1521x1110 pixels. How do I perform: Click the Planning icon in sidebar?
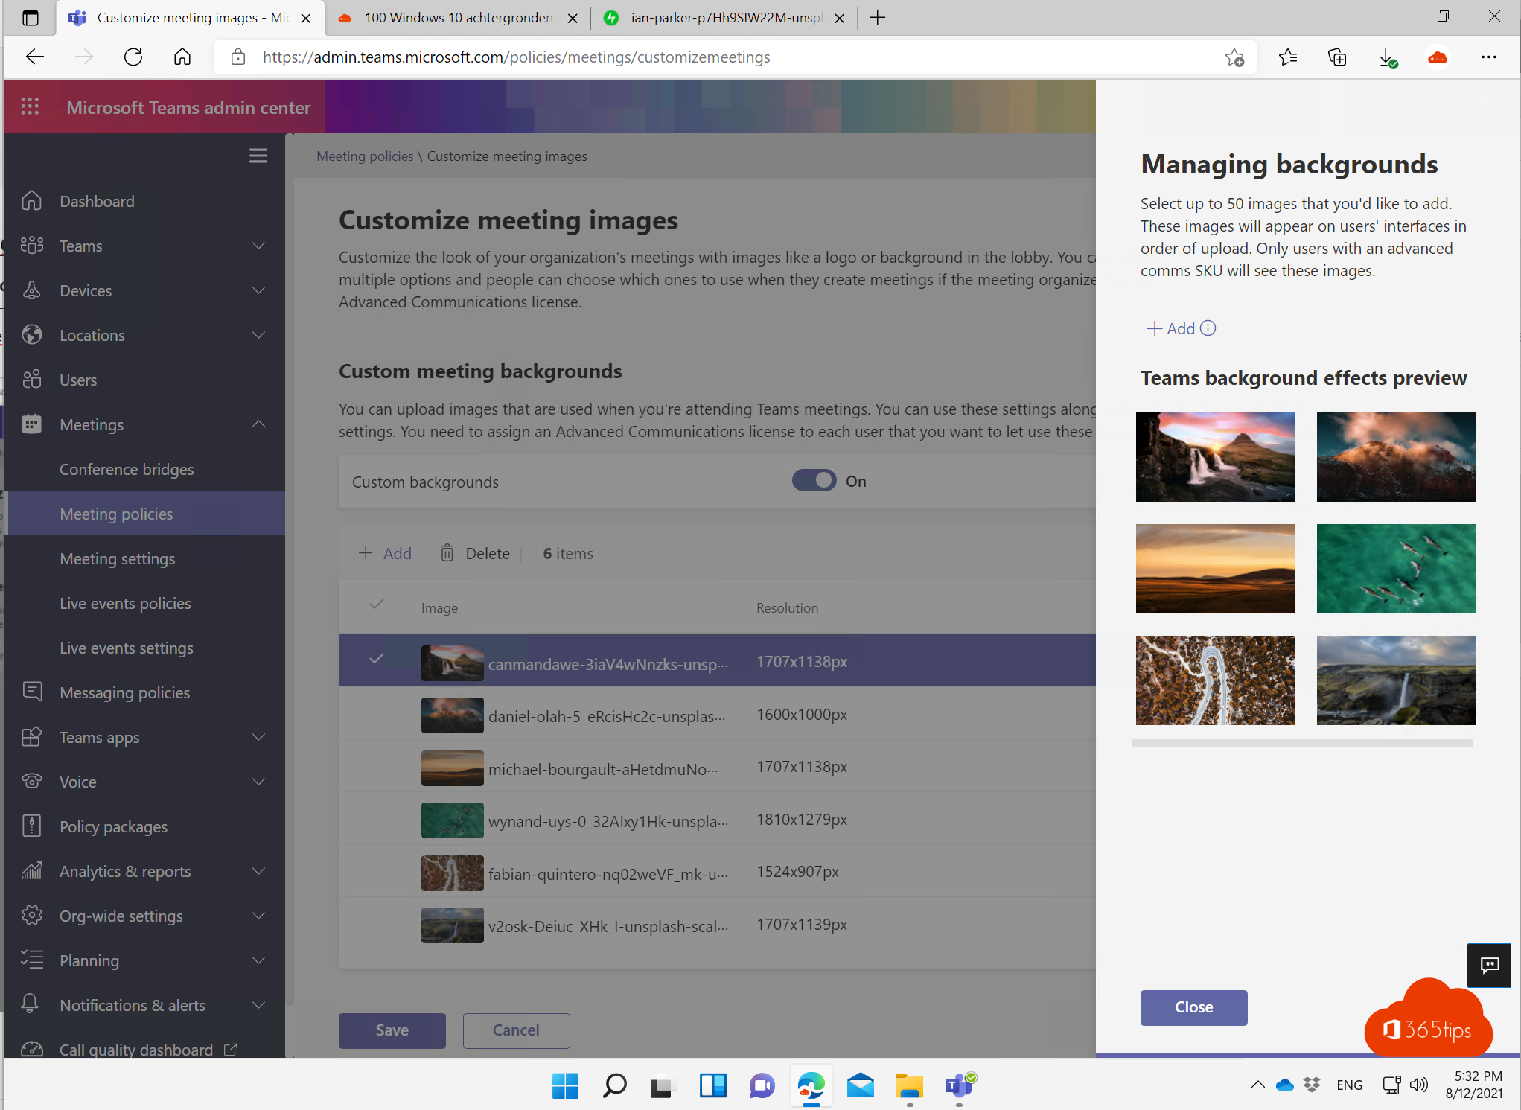tap(33, 960)
